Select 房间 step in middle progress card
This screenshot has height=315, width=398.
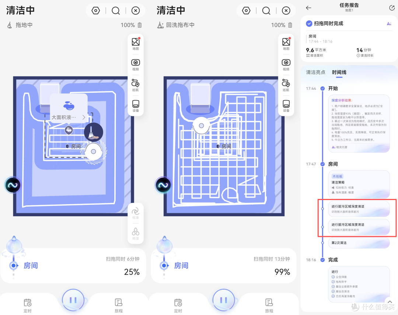point(181,266)
